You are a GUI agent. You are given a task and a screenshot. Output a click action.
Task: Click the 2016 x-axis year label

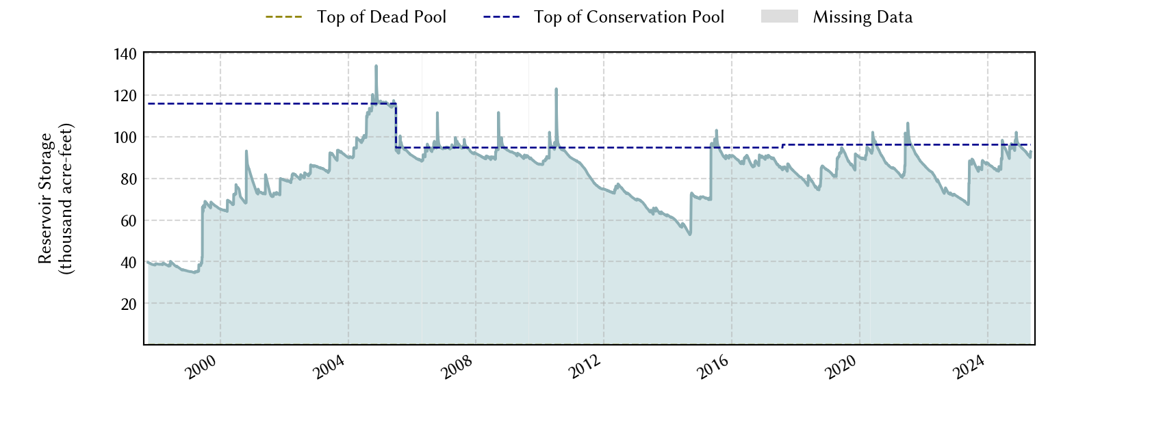coord(713,367)
